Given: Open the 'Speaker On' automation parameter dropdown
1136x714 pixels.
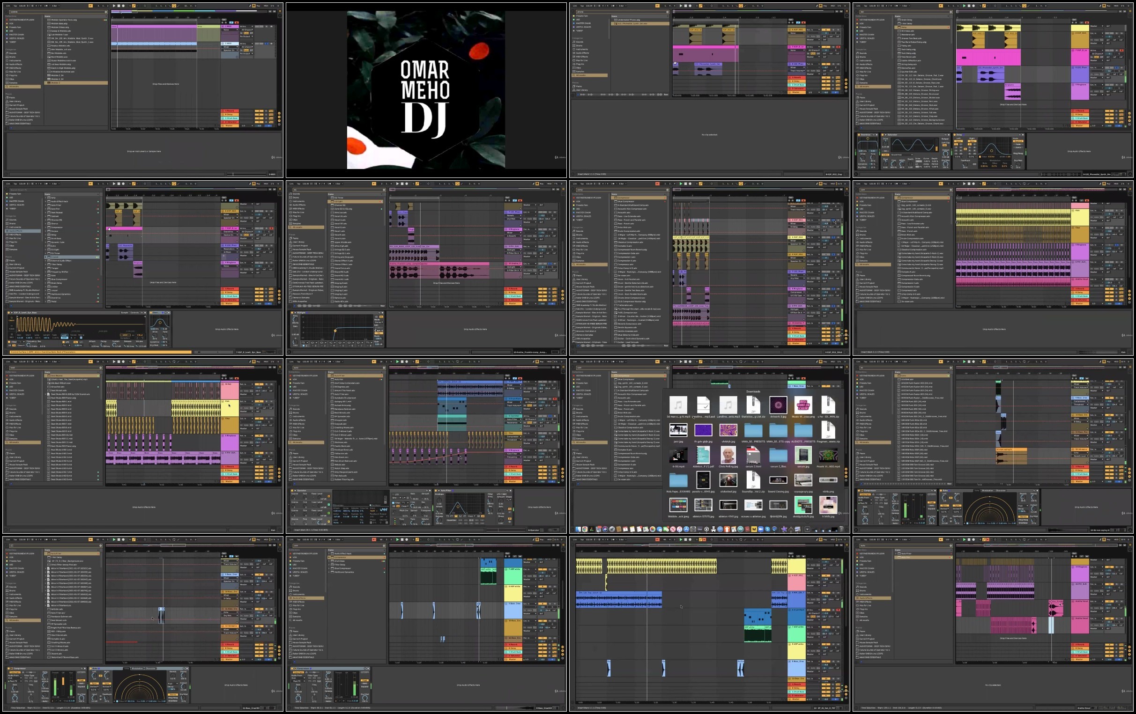Looking at the screenshot, I should point(230,218).
